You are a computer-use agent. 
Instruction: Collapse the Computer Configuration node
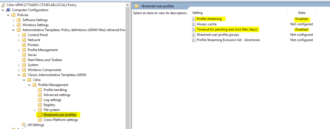click(x=3, y=10)
